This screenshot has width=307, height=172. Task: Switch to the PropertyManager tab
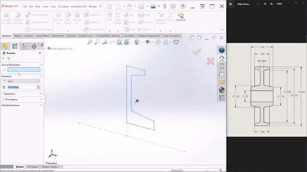tap(15, 46)
